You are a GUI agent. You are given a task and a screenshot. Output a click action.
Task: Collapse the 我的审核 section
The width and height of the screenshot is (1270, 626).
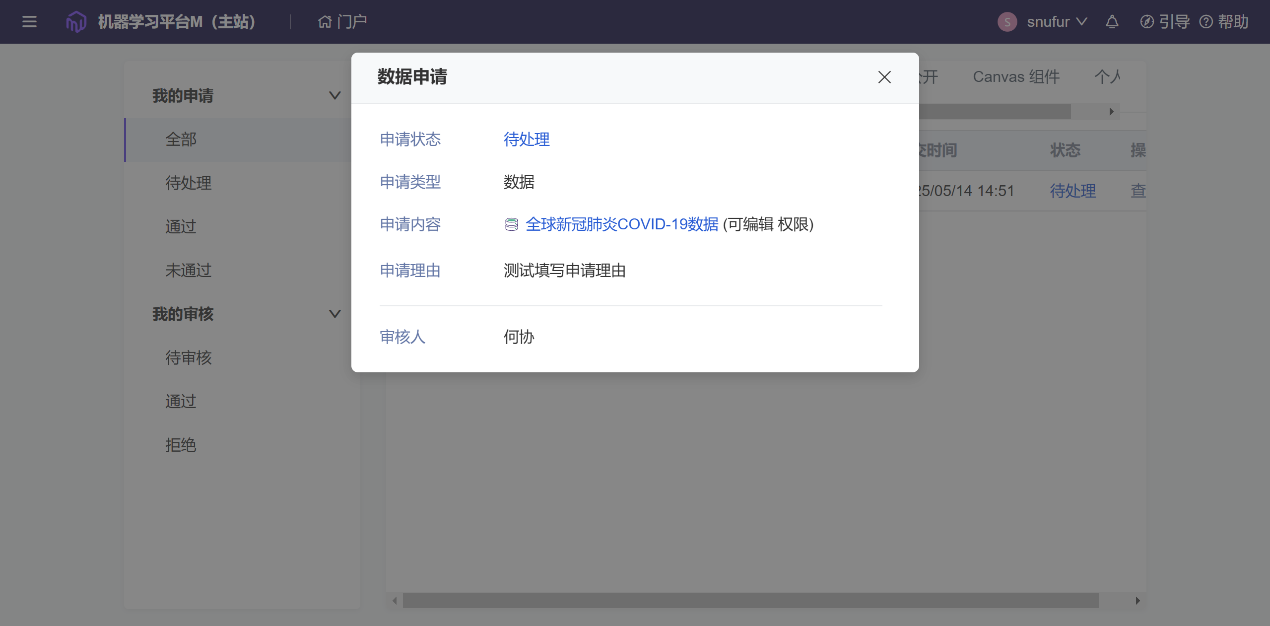[335, 314]
